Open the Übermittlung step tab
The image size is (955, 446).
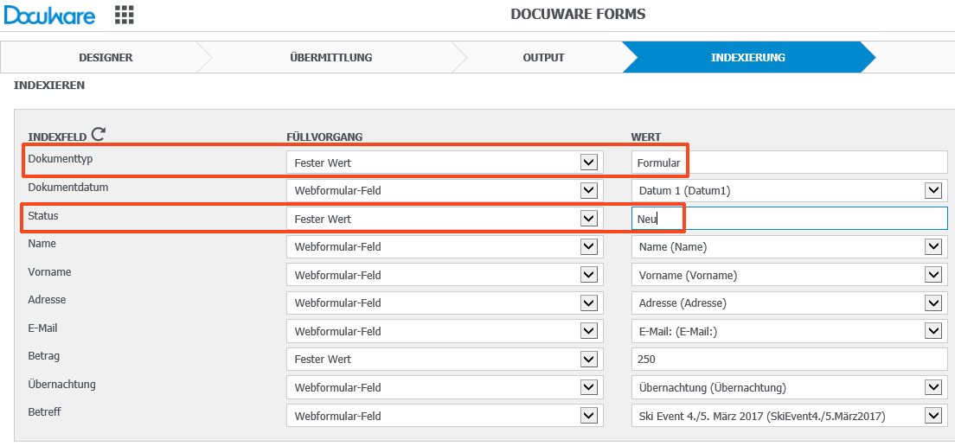(x=330, y=58)
